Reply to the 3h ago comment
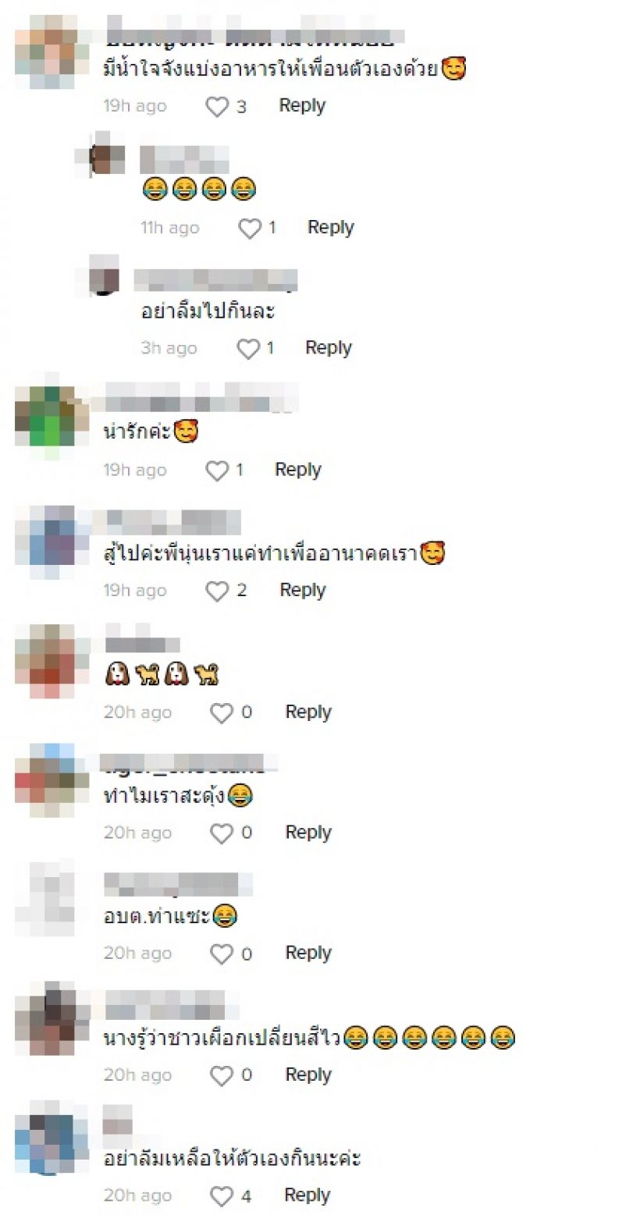Image resolution: width=640 pixels, height=1222 pixels. (329, 347)
